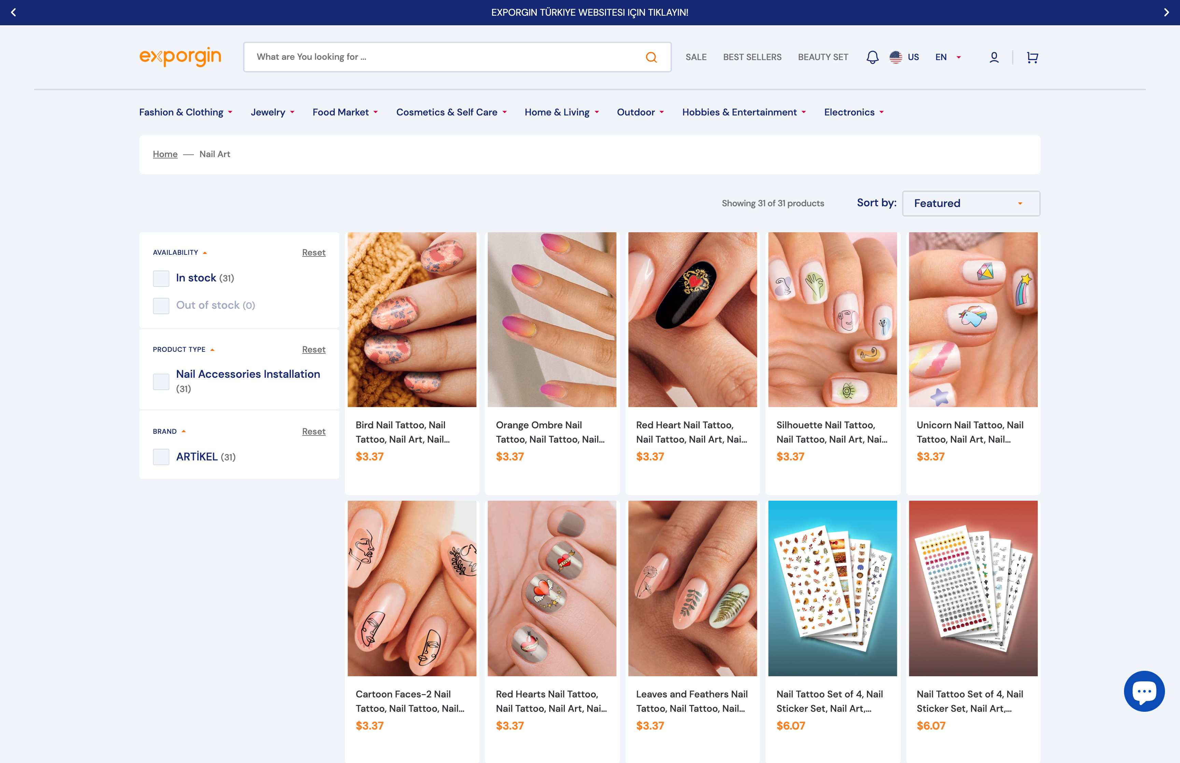Open the account profile icon
This screenshot has width=1180, height=763.
(993, 57)
